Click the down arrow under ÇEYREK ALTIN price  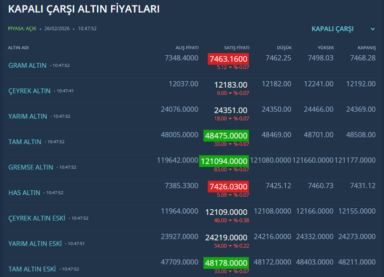[230, 93]
